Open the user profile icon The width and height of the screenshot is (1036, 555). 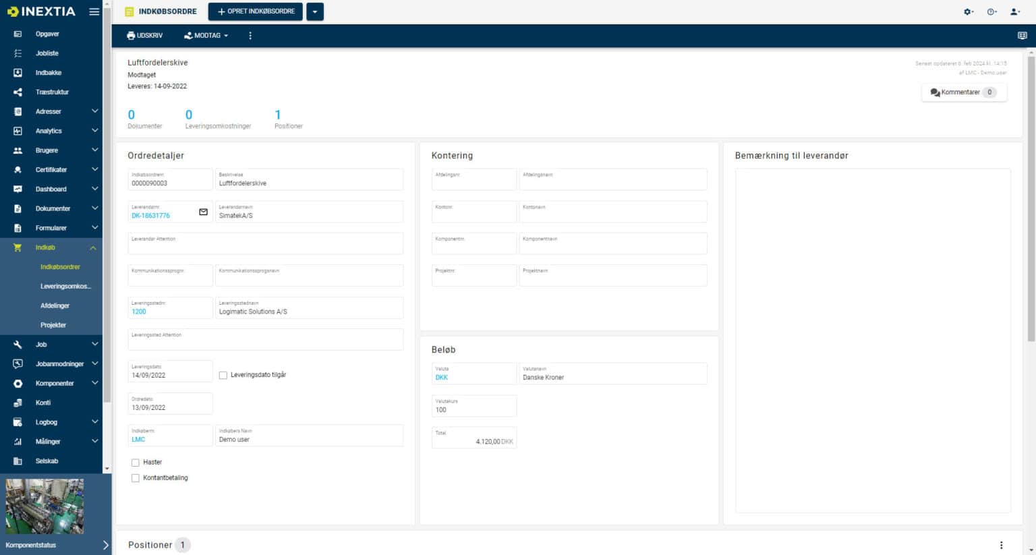click(x=1014, y=11)
